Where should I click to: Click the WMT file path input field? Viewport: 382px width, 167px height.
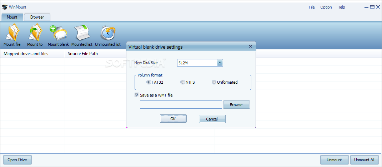pos(181,105)
